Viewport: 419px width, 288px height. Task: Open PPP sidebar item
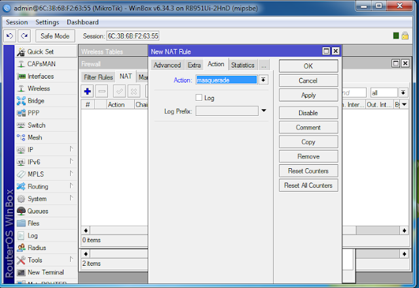coord(46,113)
